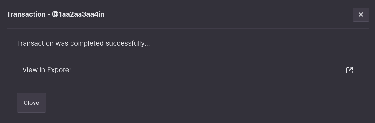375x123 pixels.
Task: Tap the open-in-new-window icon
Action: [349, 70]
